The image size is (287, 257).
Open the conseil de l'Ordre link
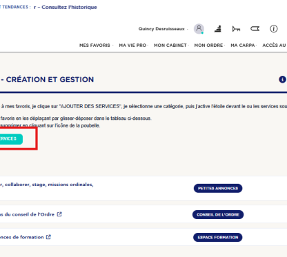point(27,214)
